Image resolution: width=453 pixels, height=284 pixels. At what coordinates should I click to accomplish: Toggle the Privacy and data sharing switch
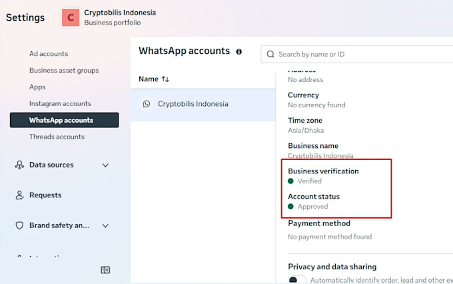point(297,279)
